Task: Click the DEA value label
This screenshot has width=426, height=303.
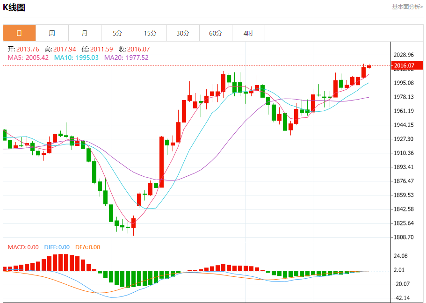Action: point(88,247)
